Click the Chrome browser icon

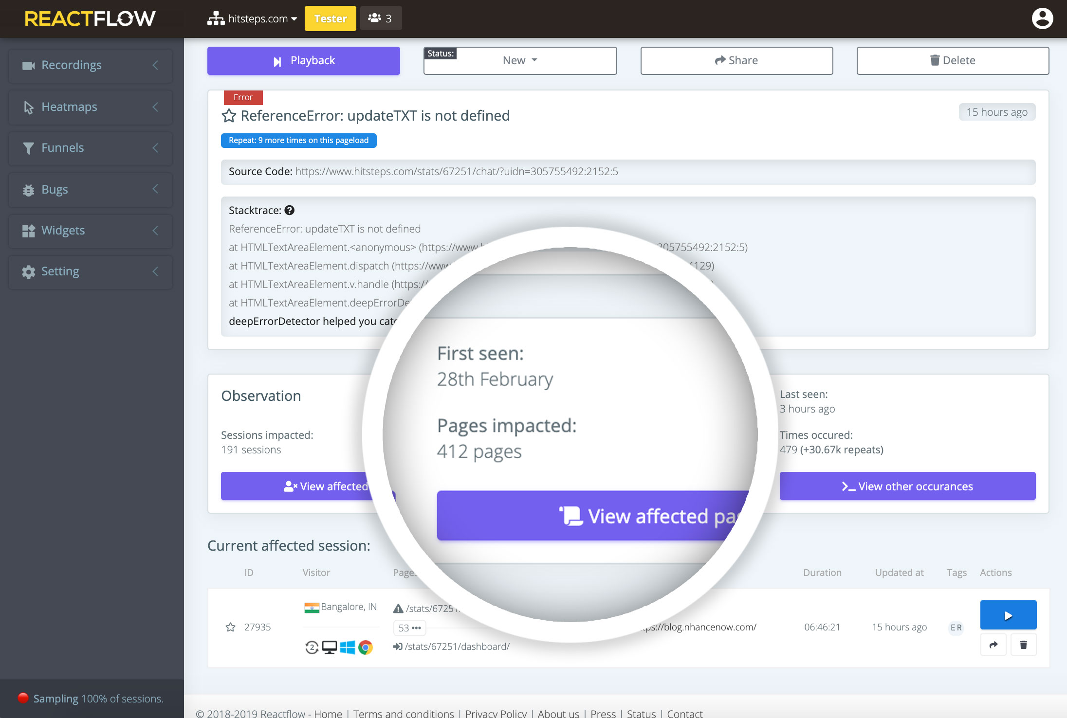[365, 647]
